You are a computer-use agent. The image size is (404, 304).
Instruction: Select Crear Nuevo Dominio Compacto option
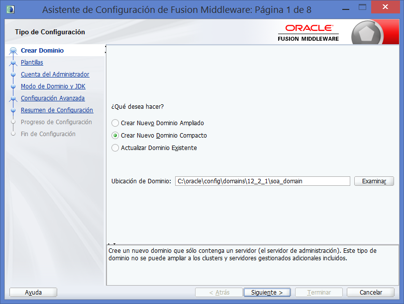coord(159,135)
